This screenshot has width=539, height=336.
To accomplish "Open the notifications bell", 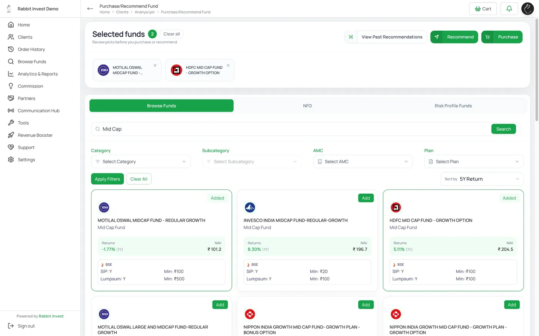I will coord(509,8).
